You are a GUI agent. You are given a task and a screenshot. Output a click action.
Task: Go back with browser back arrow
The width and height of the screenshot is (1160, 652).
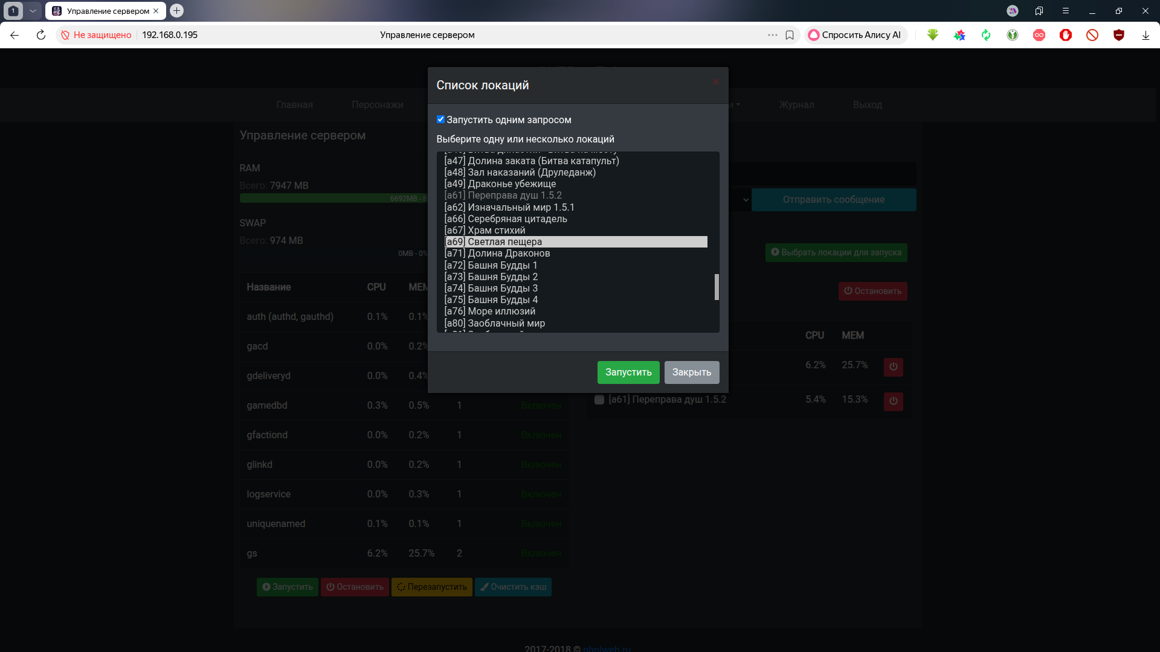pyautogui.click(x=14, y=35)
